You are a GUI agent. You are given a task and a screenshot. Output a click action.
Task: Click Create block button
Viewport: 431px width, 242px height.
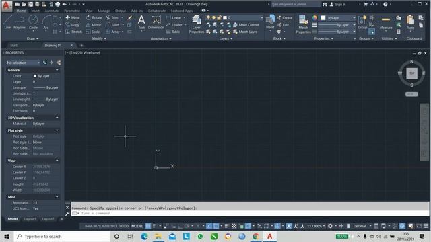tap(284, 18)
